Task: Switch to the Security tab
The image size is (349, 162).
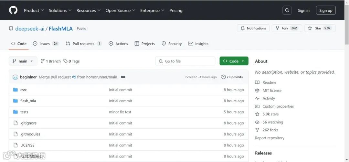Action: (x=172, y=44)
